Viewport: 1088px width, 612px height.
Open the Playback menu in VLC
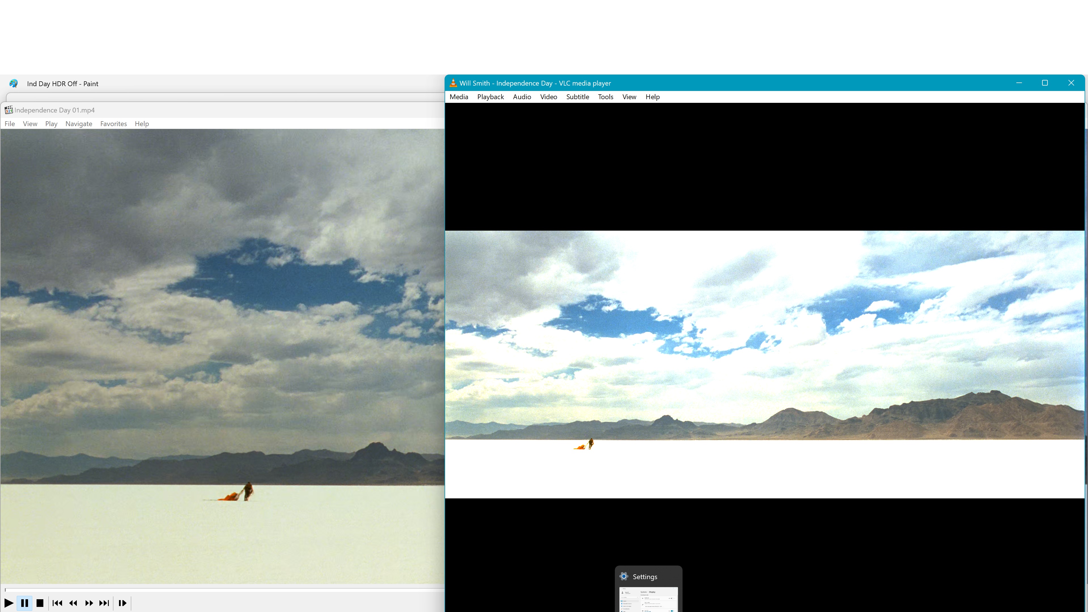click(x=490, y=97)
